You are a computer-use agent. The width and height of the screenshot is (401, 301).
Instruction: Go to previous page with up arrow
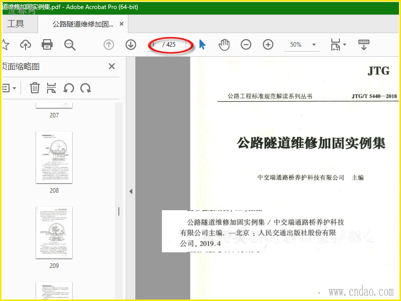coord(109,45)
